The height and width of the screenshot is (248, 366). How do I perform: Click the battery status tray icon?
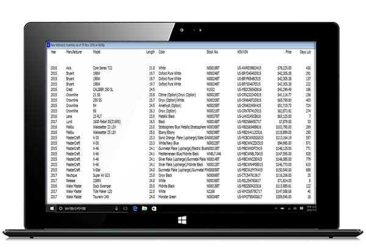coord(282,208)
